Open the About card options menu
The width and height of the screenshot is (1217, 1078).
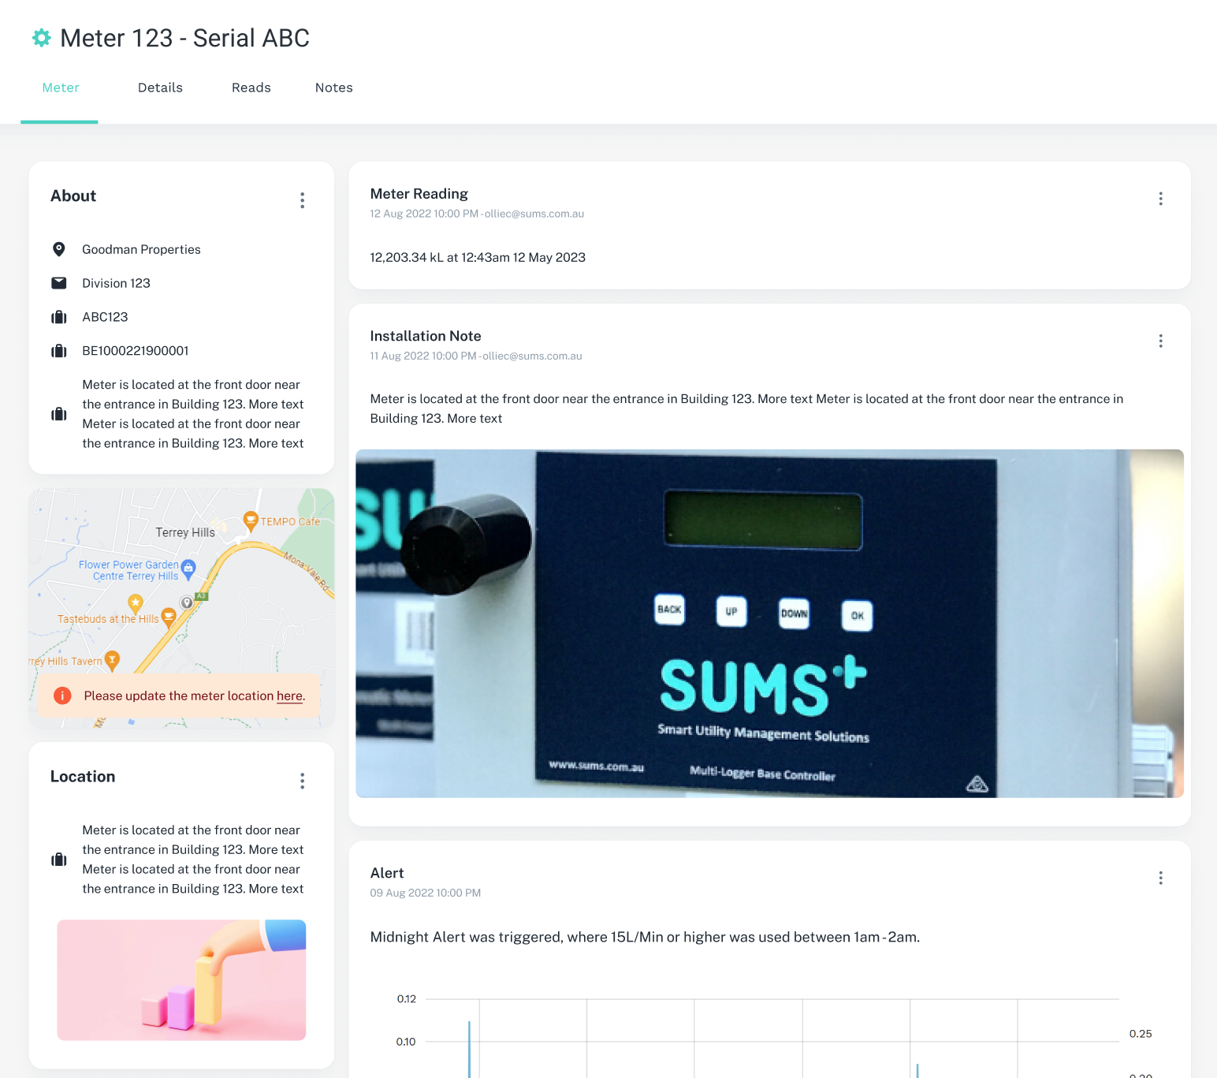(302, 200)
